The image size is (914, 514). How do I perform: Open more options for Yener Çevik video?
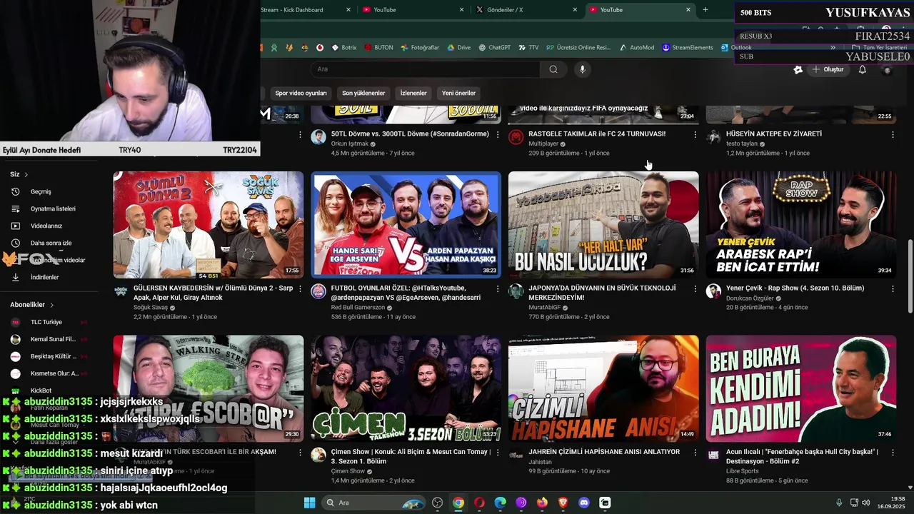point(893,288)
